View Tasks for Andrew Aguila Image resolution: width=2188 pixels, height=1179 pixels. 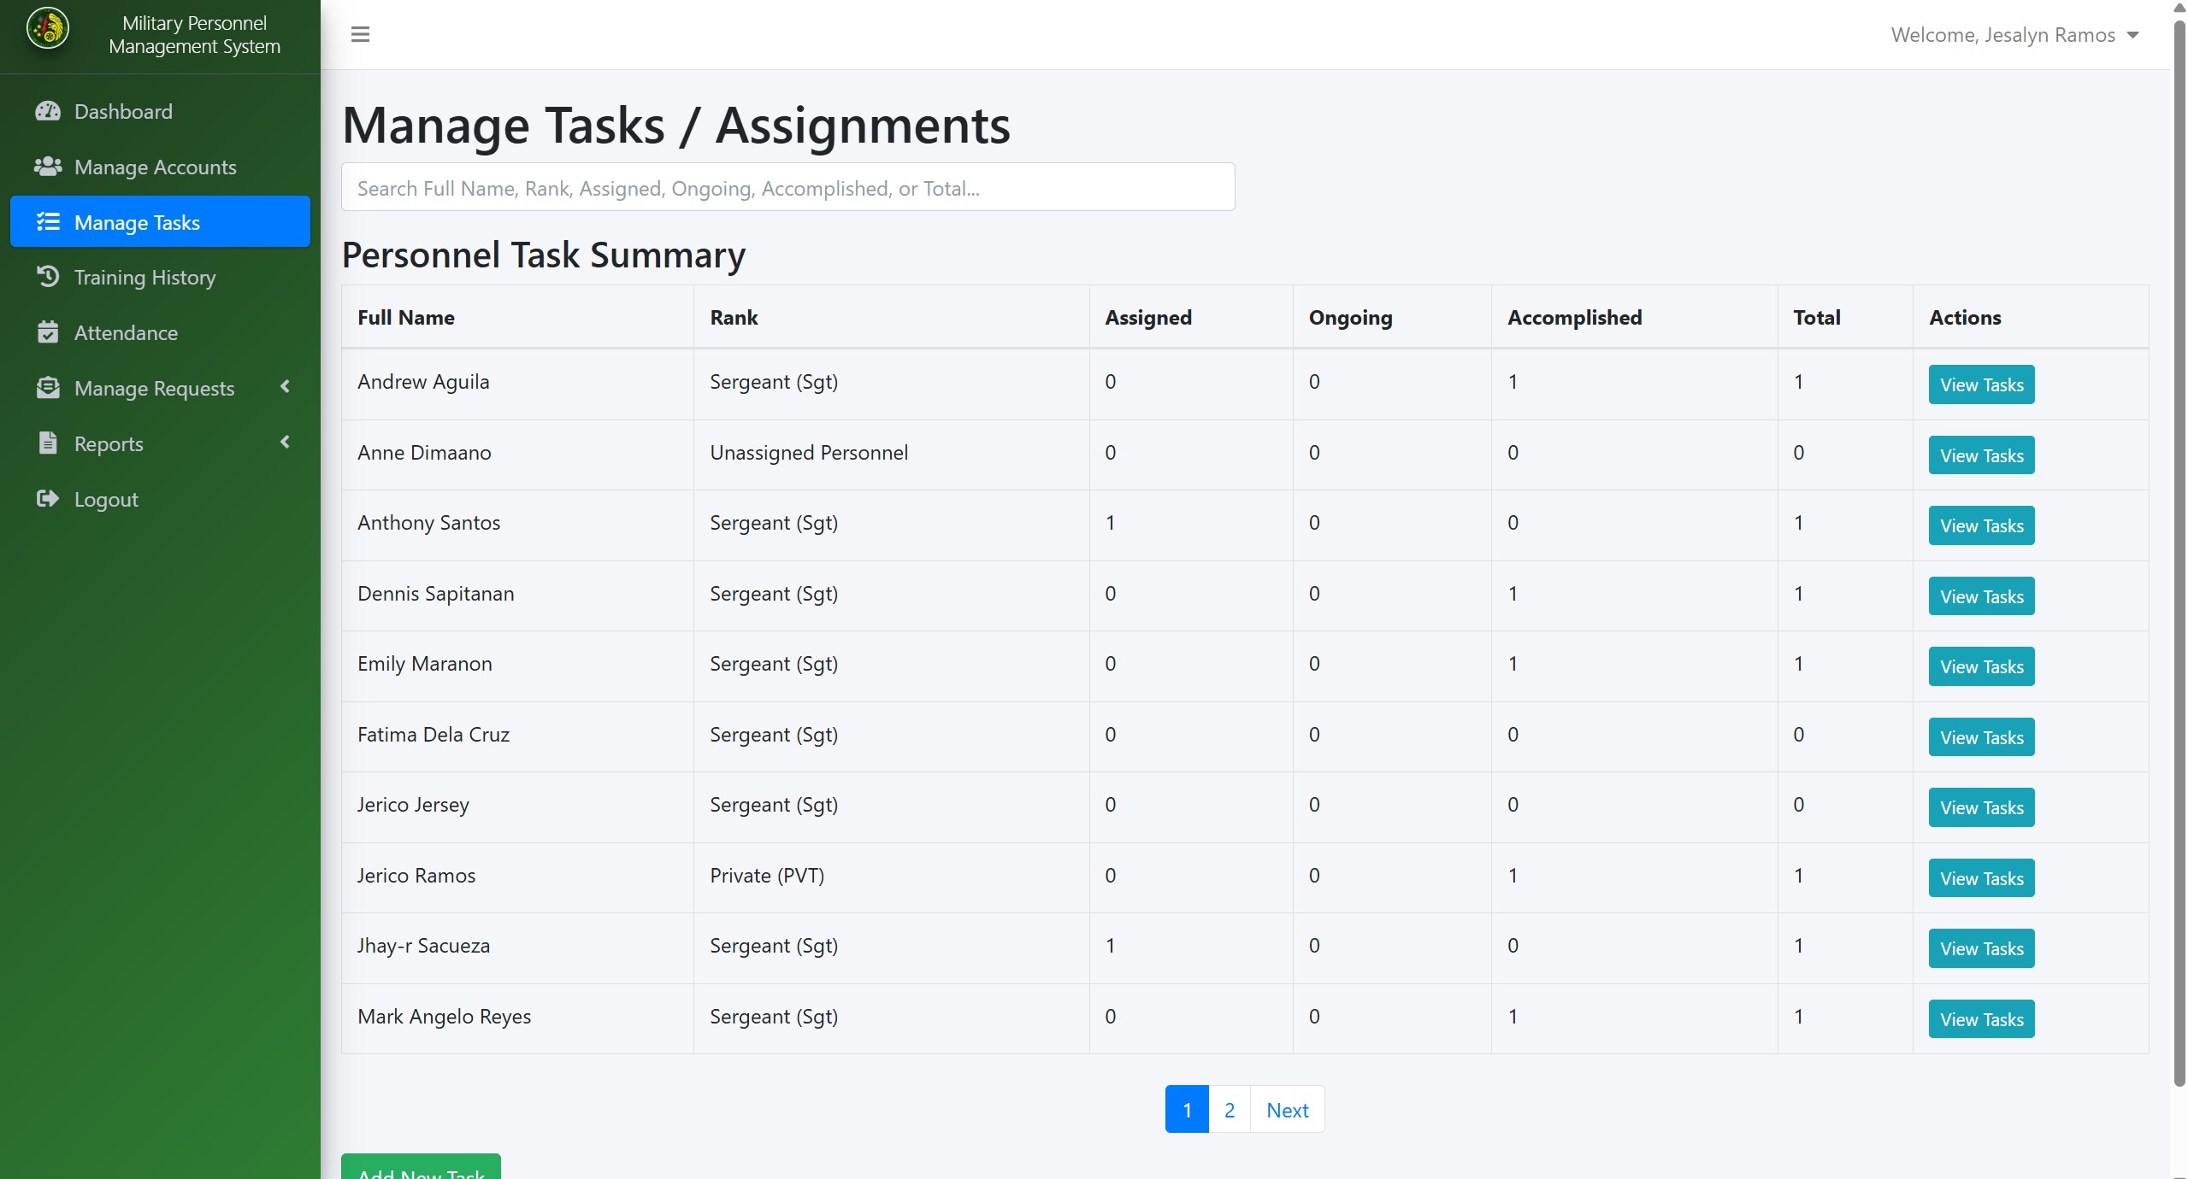pos(1980,384)
